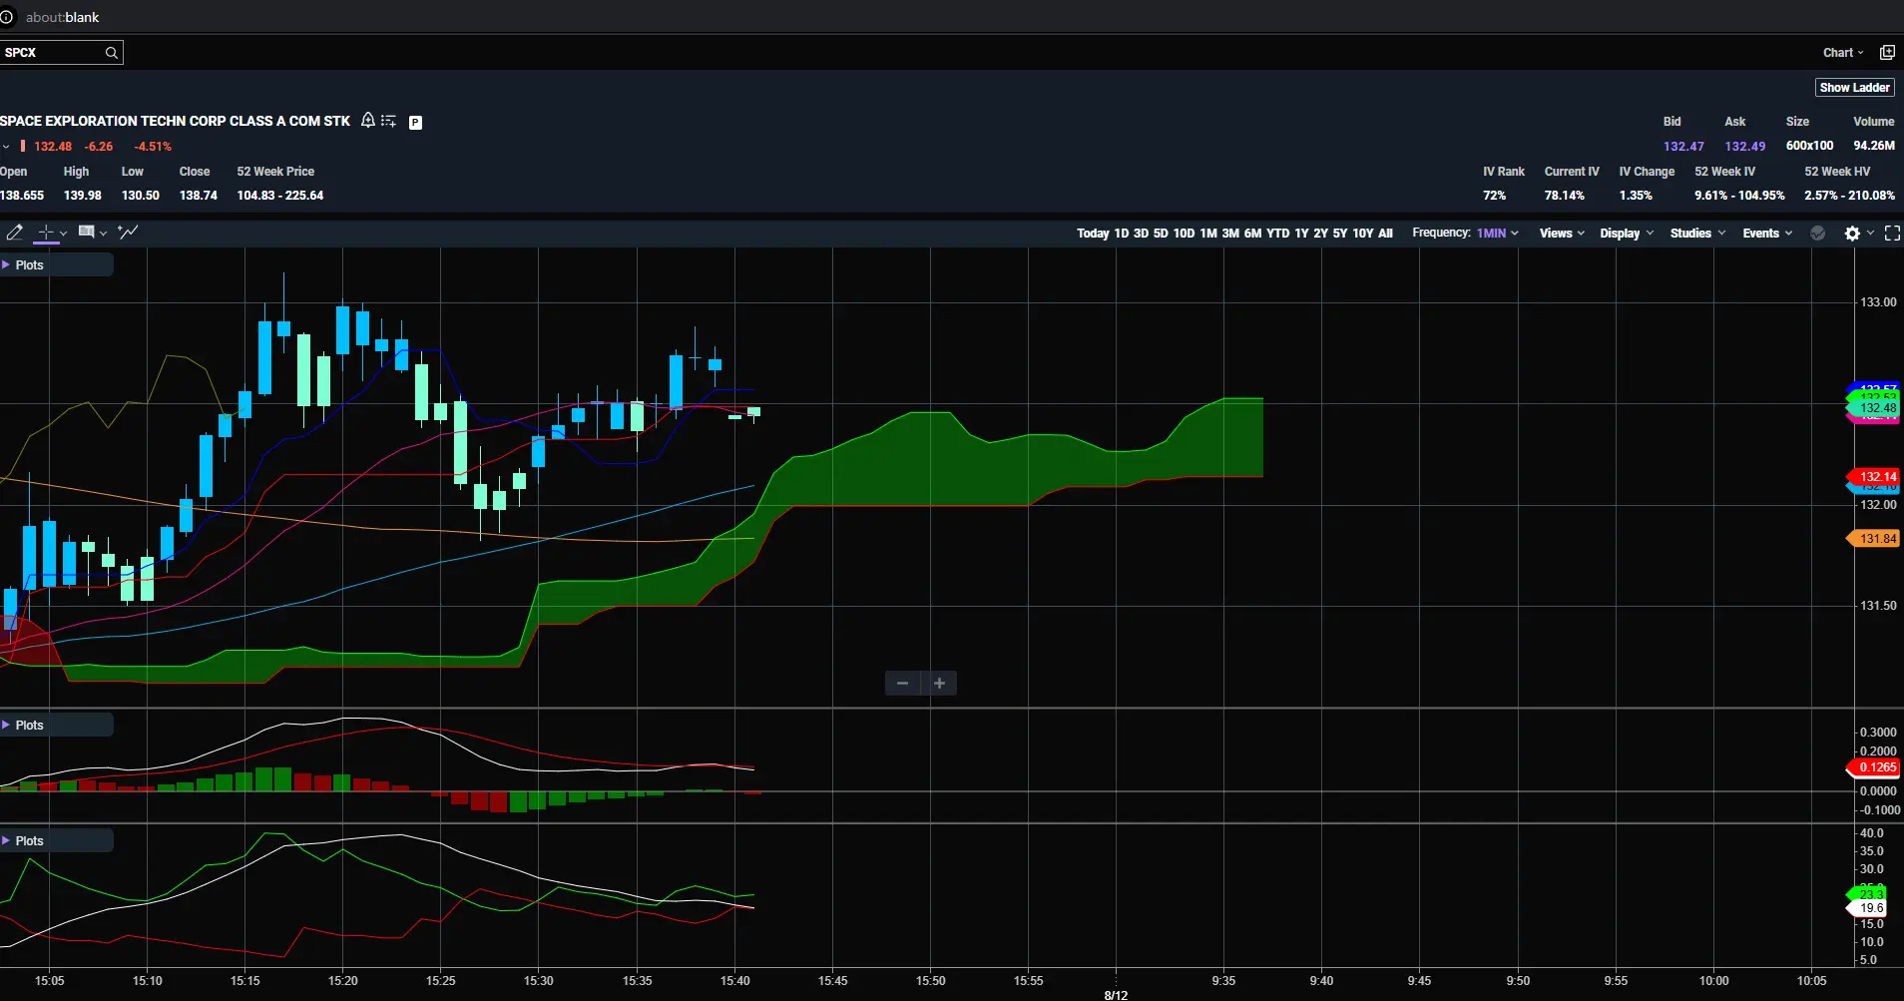Click the symbol search magnifier
1904x1001 pixels.
tap(112, 53)
